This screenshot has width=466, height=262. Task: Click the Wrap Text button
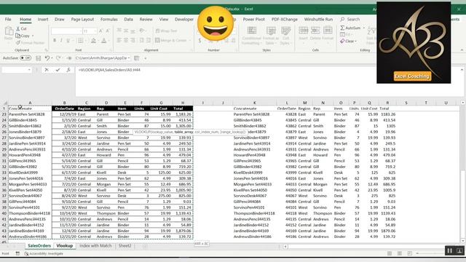[167, 31]
